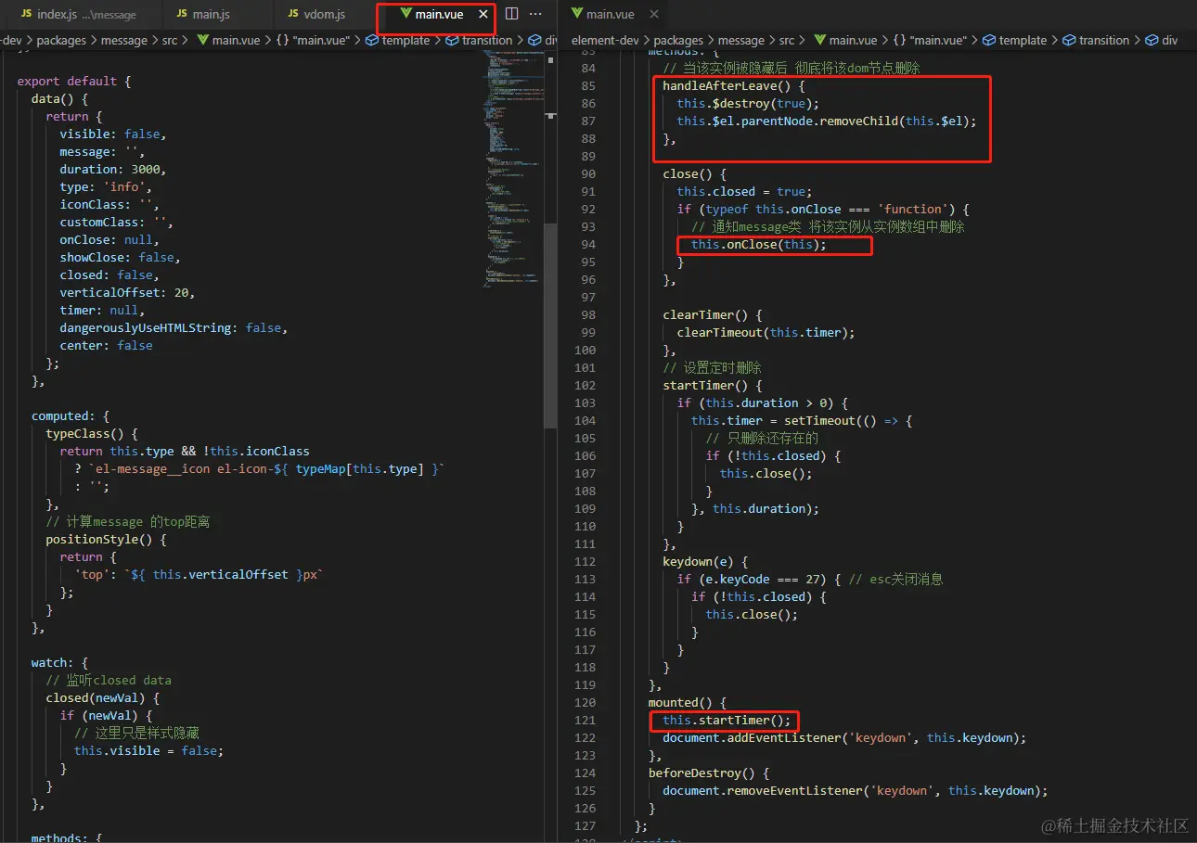Click 'message' in the left breadcrumb

pyautogui.click(x=124, y=41)
